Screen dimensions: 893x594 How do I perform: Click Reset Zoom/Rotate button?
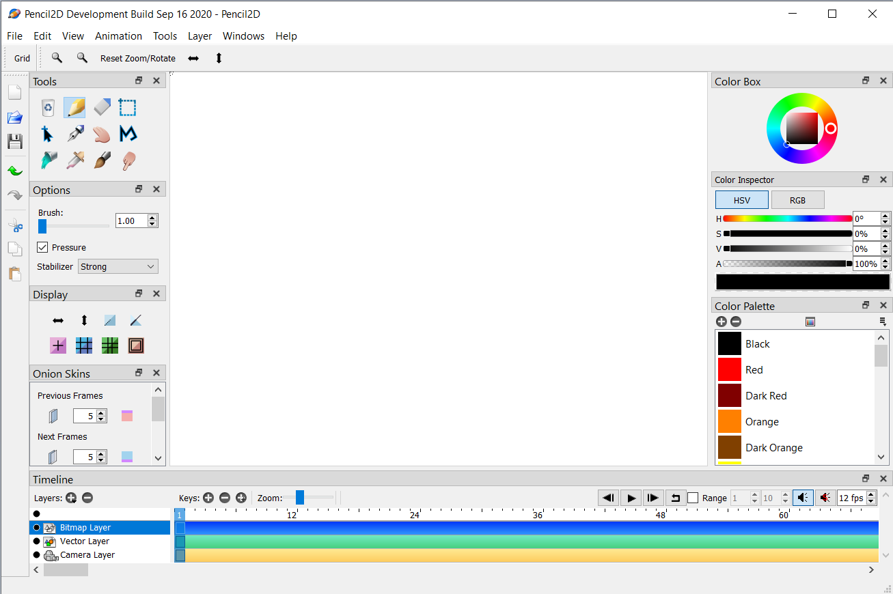pos(138,59)
